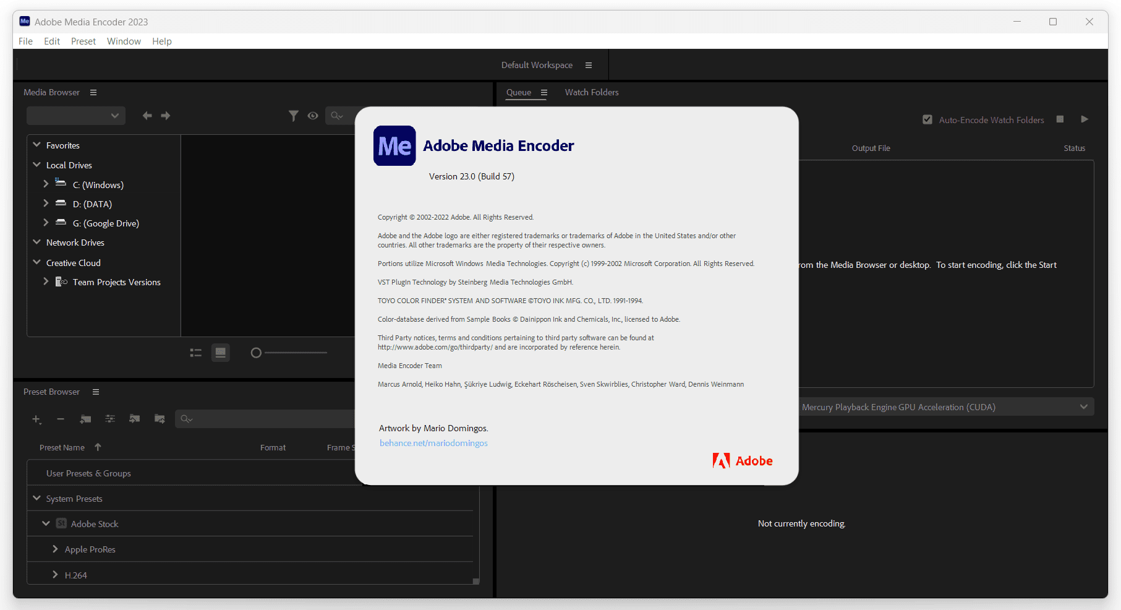Image resolution: width=1121 pixels, height=610 pixels.
Task: Open the Queue panel menu icon
Action: tap(544, 92)
